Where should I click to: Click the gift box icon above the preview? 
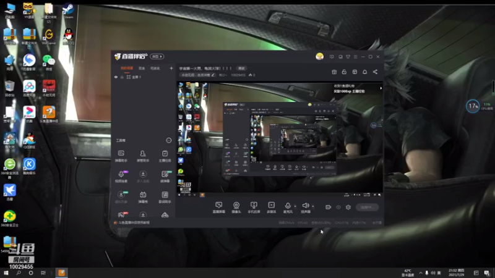pyautogui.click(x=334, y=72)
